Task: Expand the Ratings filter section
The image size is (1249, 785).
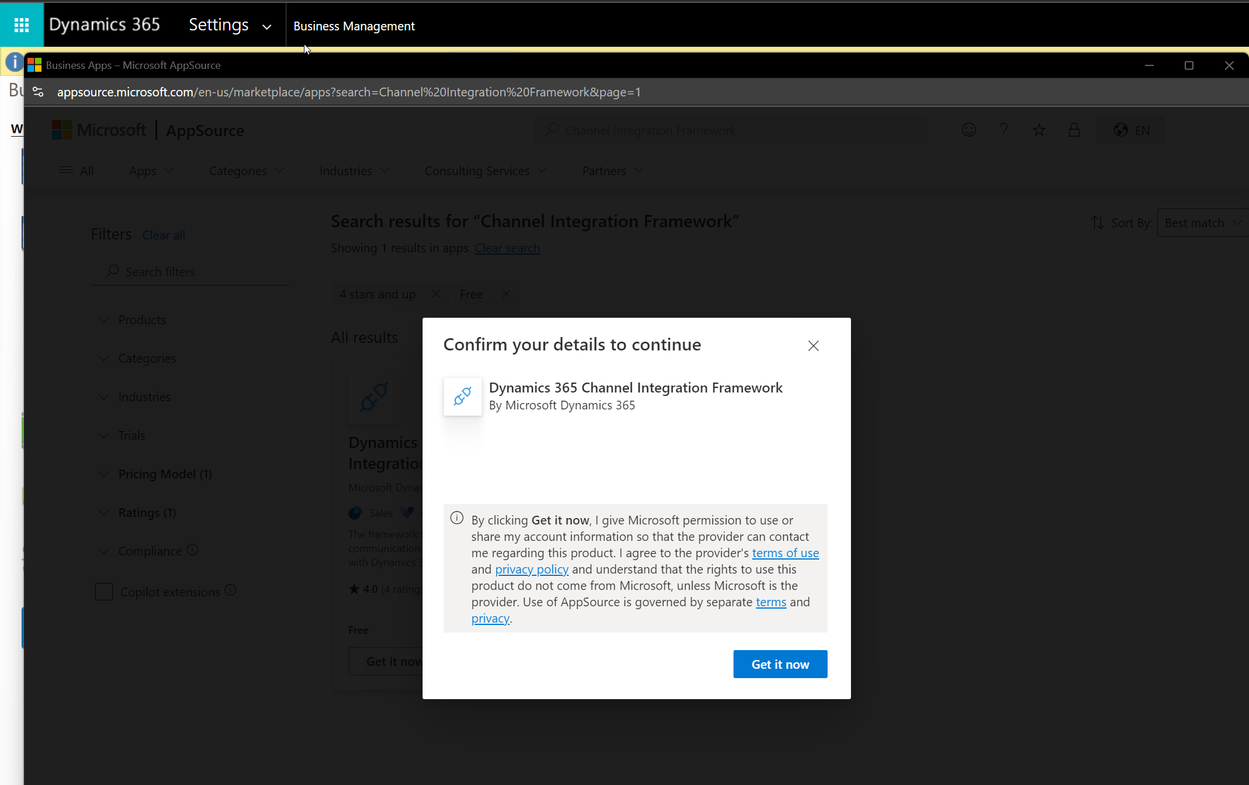Action: click(x=138, y=513)
